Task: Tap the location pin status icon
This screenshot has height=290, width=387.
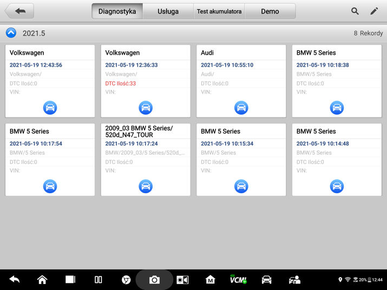Action: pyautogui.click(x=340, y=280)
